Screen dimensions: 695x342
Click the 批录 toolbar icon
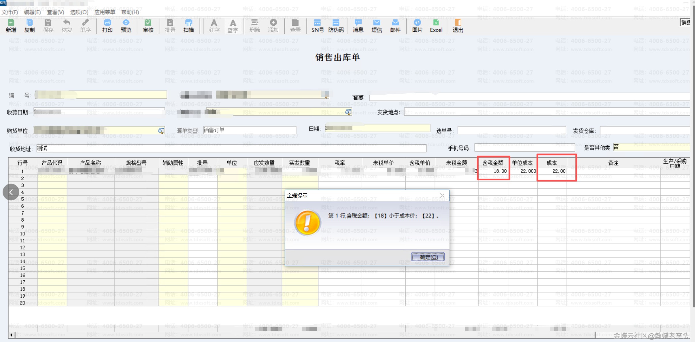(x=170, y=26)
